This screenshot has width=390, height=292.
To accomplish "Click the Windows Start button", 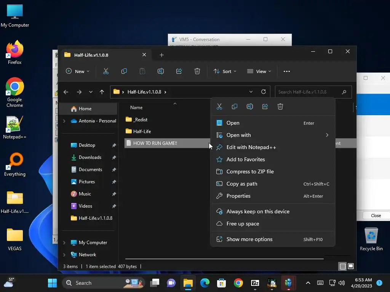I will (52, 283).
